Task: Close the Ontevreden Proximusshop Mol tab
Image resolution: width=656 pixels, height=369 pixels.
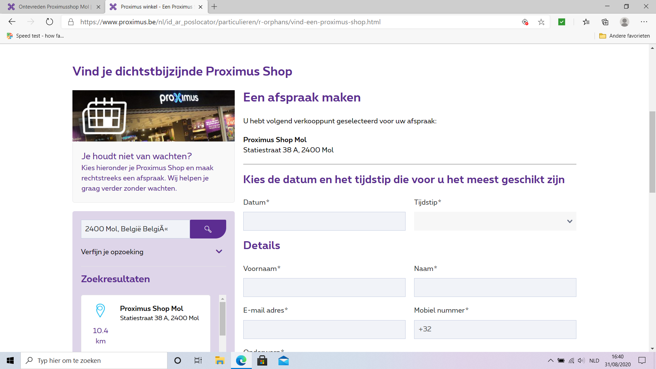Action: (x=98, y=7)
